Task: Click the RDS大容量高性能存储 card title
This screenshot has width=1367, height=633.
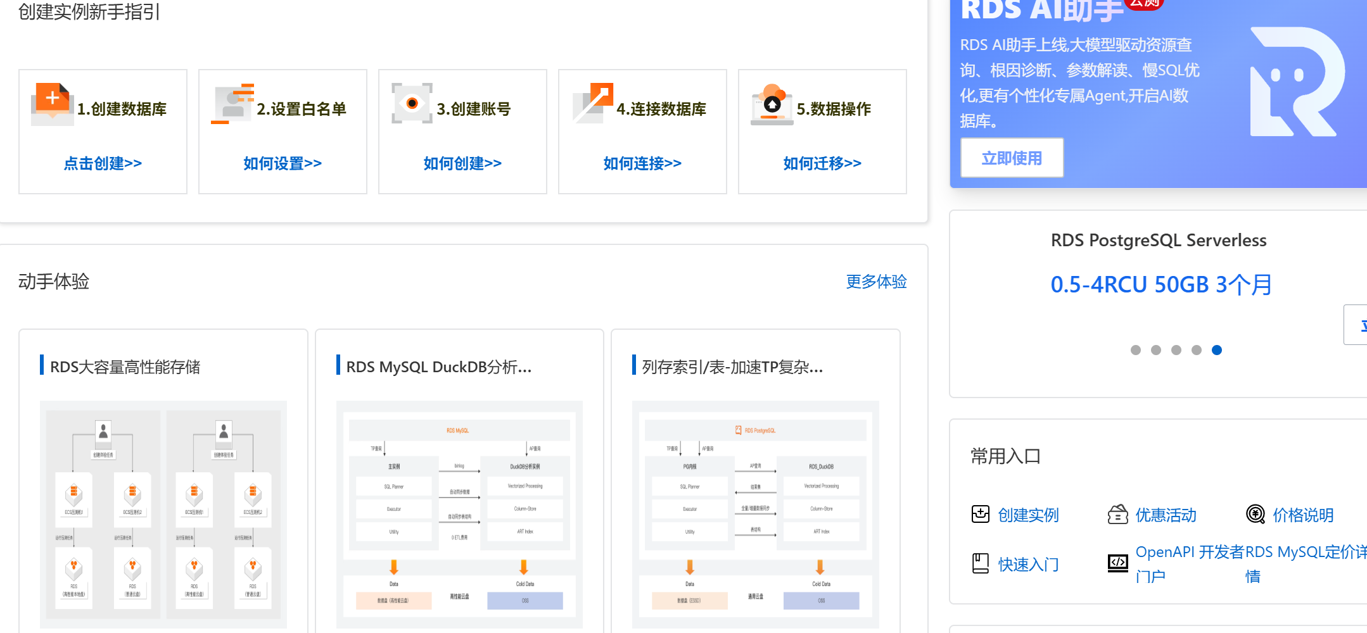Action: 125,367
